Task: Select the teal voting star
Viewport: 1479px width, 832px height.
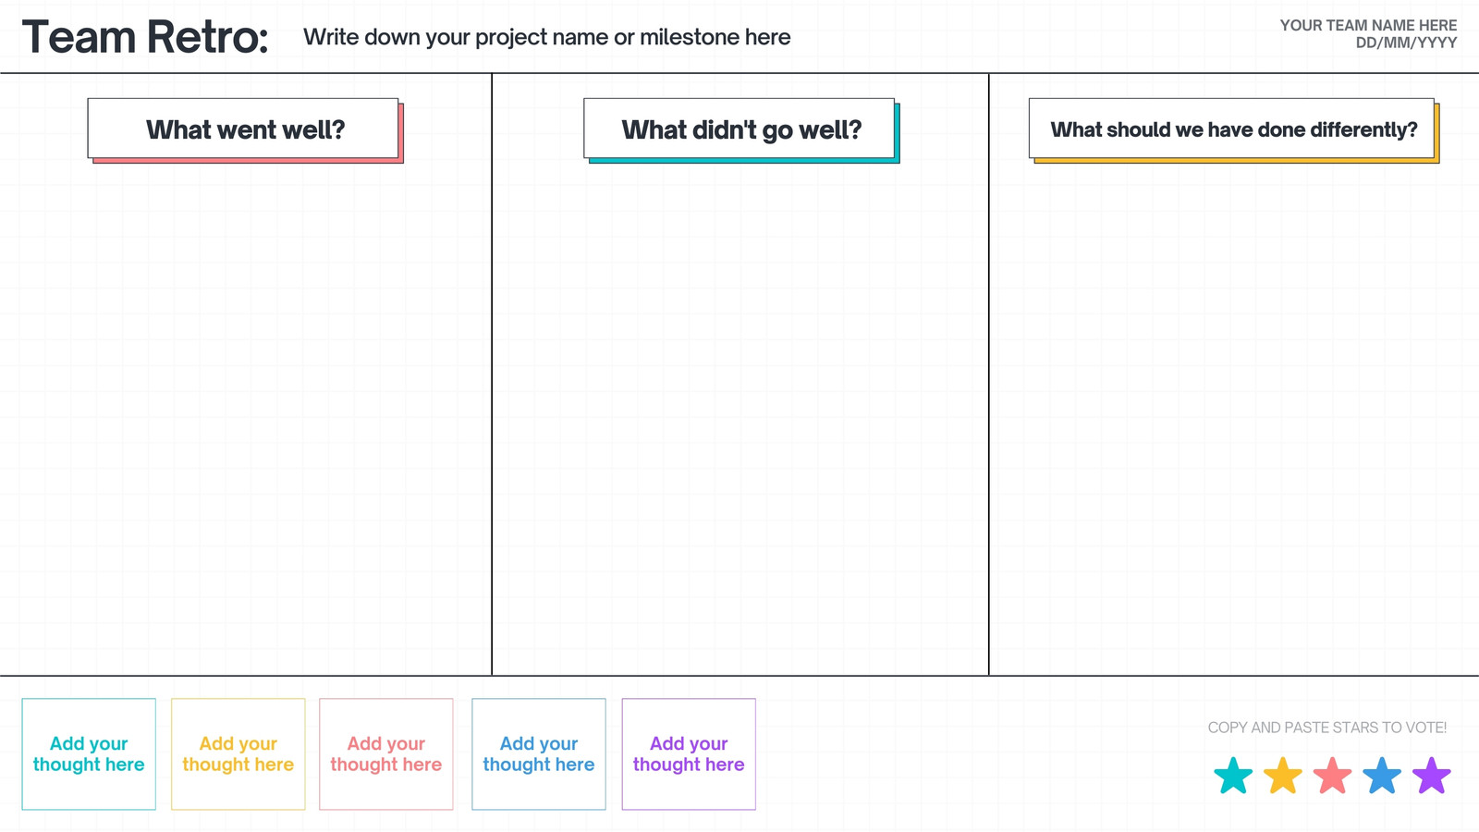Action: 1233,776
